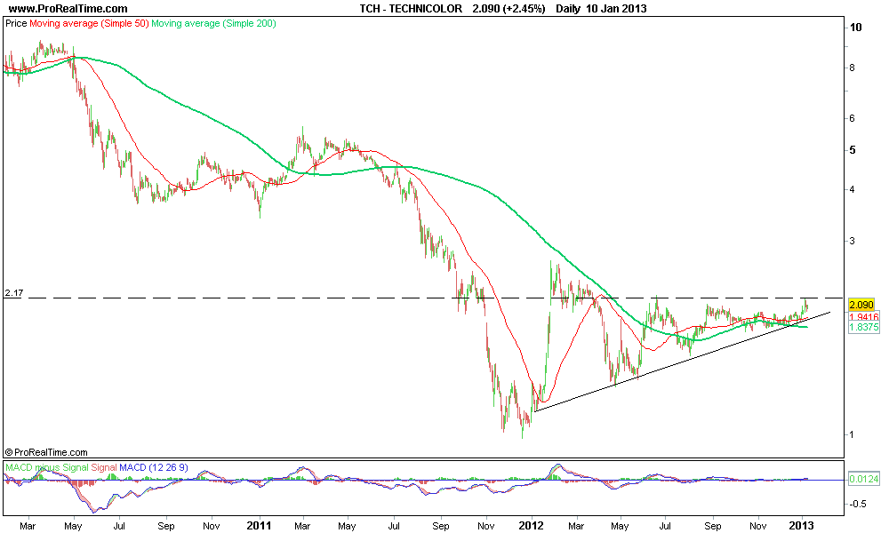Click the 6 price axis label
The height and width of the screenshot is (533, 889).
coord(853,118)
